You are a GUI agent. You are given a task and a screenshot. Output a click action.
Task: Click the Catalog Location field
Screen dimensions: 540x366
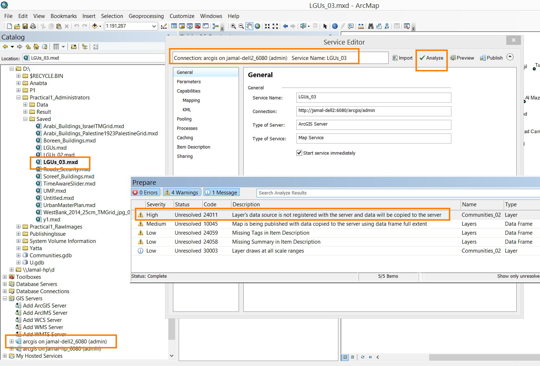[x=94, y=58]
